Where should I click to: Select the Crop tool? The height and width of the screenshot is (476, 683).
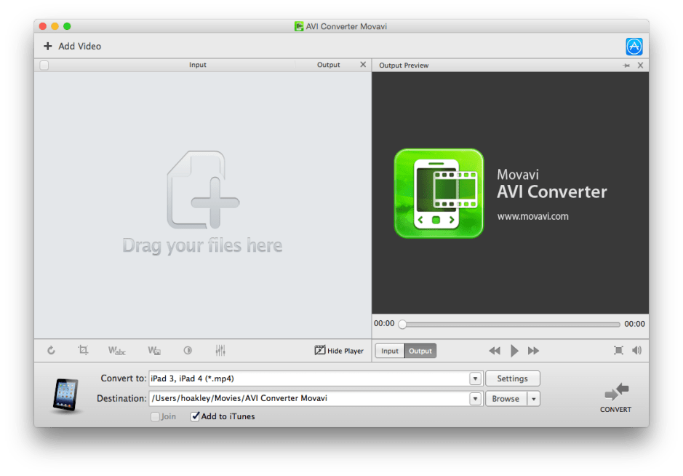coord(83,350)
